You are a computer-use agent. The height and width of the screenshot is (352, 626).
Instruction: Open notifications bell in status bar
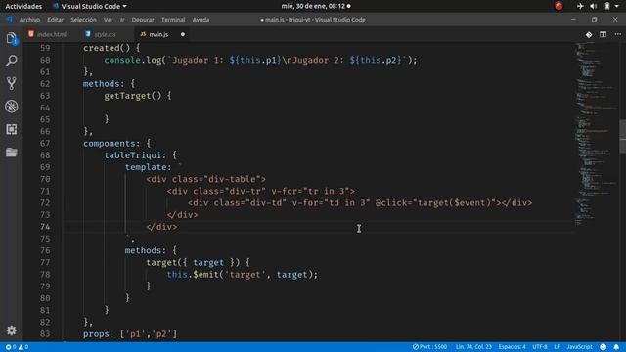click(x=616, y=347)
